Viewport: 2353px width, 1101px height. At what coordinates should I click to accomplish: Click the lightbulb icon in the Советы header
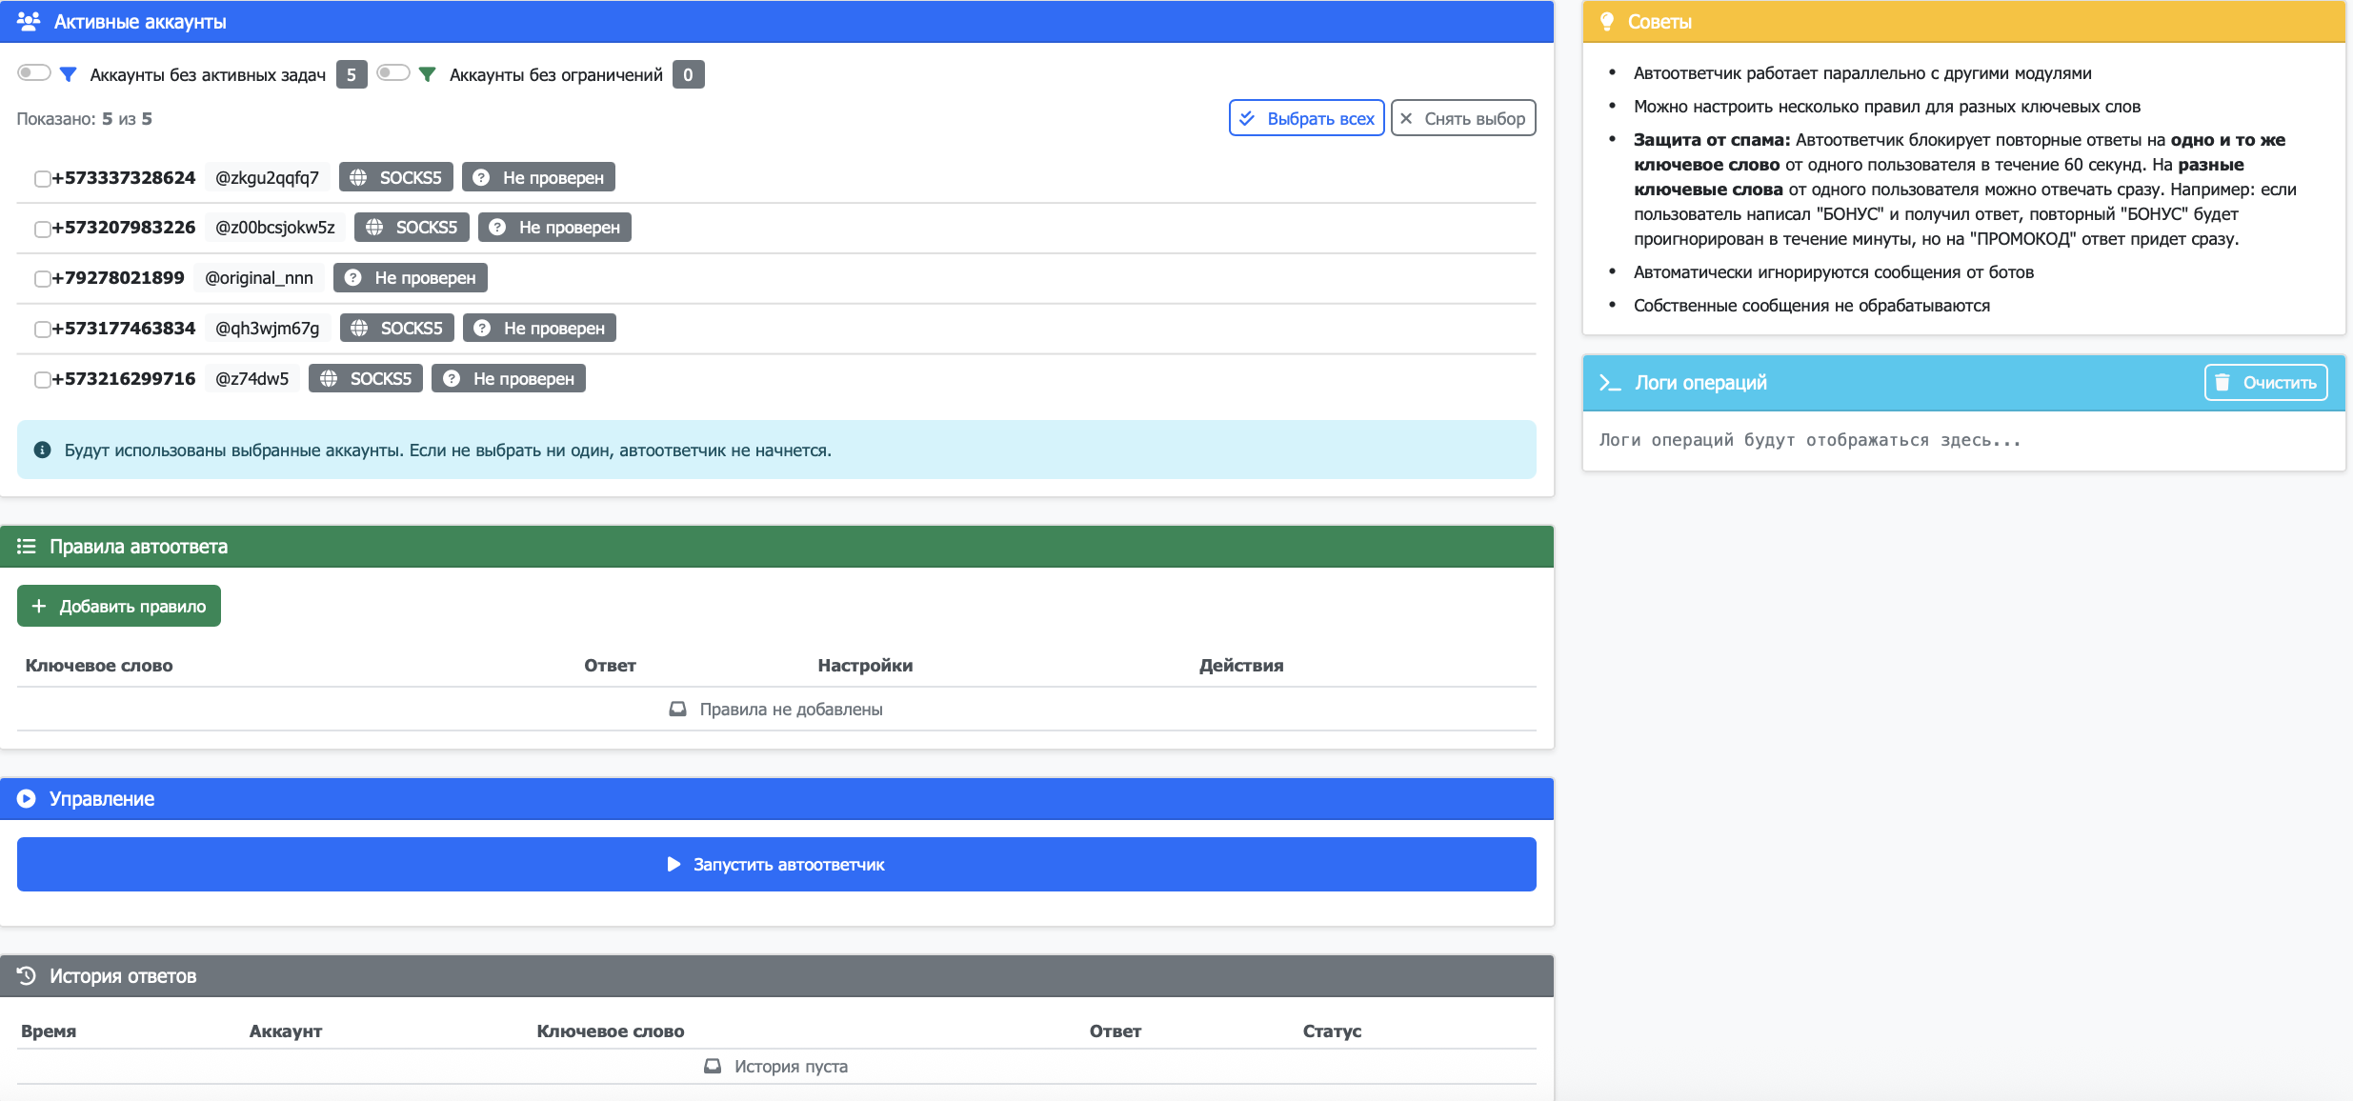tap(1607, 22)
